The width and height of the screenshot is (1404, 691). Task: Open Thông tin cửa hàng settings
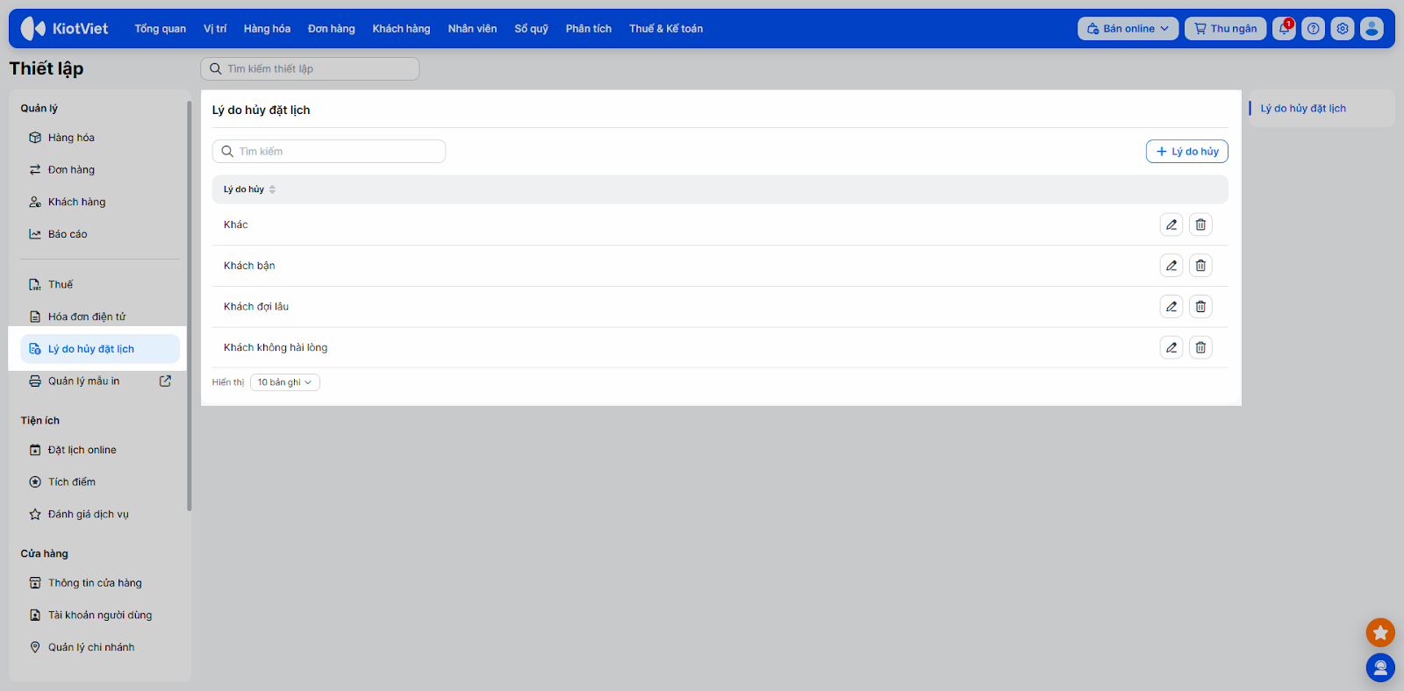[100, 583]
